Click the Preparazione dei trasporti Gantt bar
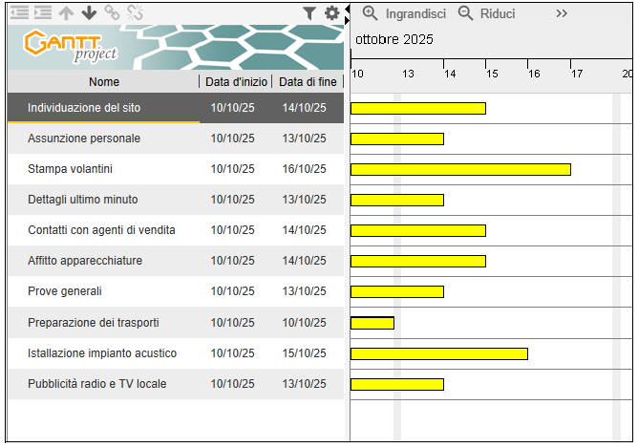 (x=372, y=323)
